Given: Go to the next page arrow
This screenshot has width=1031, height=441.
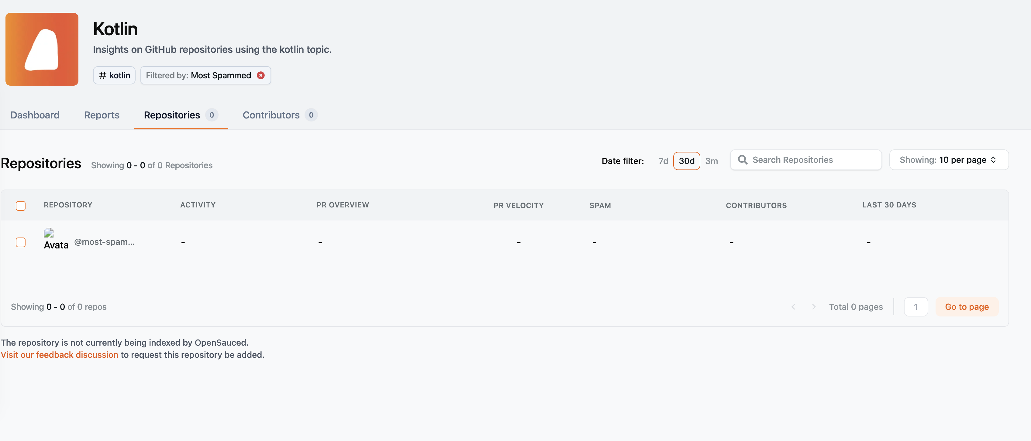Looking at the screenshot, I should click(x=814, y=307).
